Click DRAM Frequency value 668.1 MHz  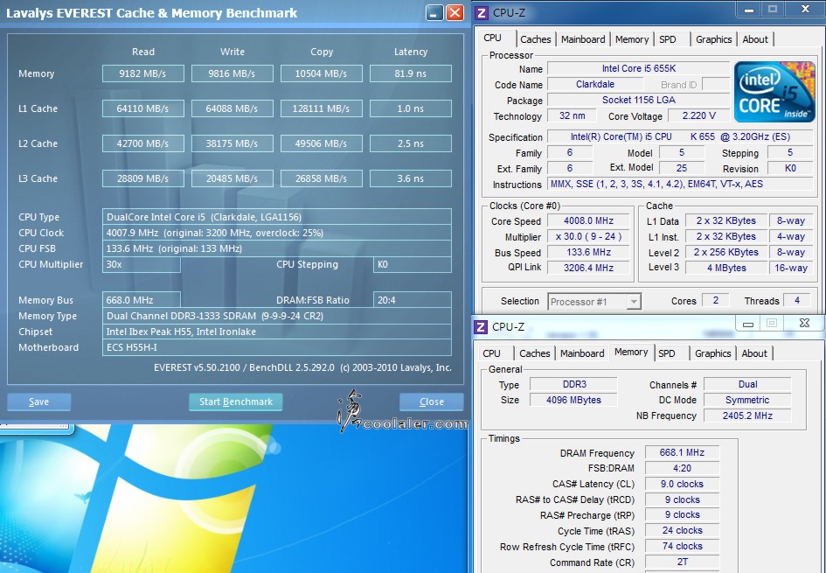pos(682,453)
